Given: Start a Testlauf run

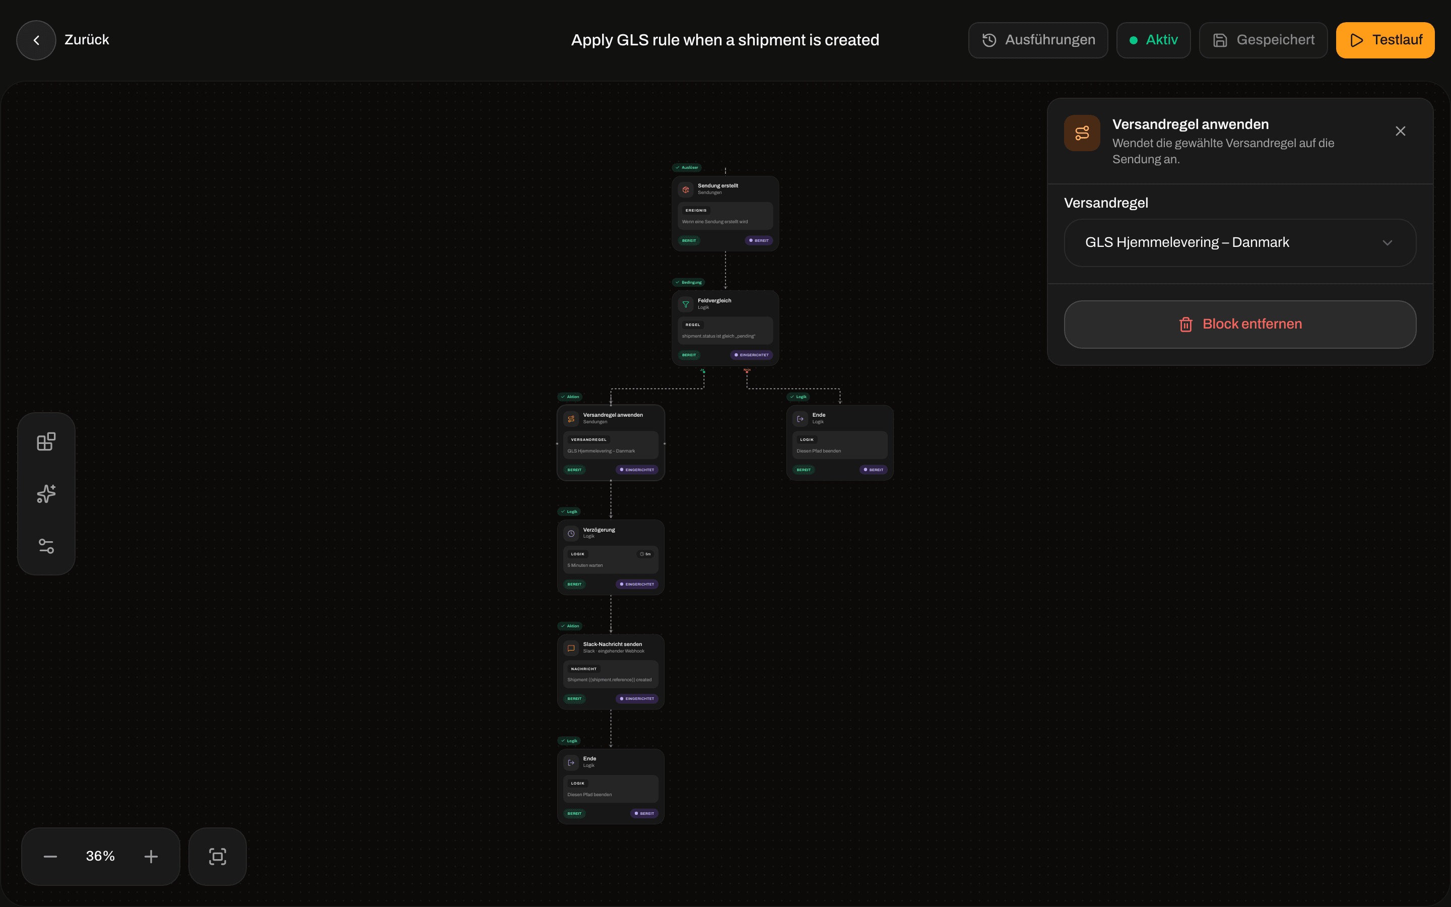Looking at the screenshot, I should click(x=1385, y=40).
